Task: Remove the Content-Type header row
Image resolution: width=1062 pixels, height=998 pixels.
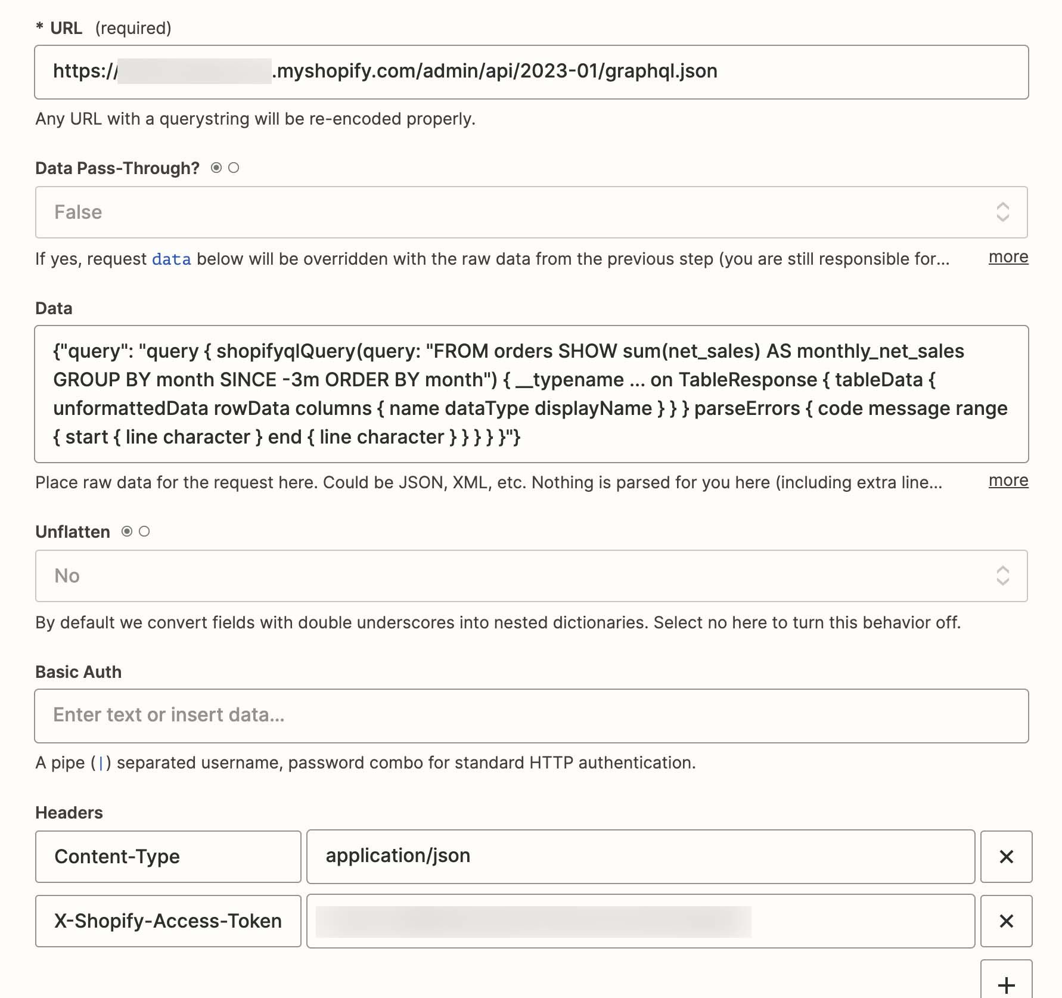Action: [x=1006, y=857]
